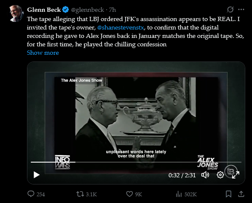Image resolution: width=252 pixels, height=203 pixels.
Task: Bookmark this post
Action: [x=228, y=194]
